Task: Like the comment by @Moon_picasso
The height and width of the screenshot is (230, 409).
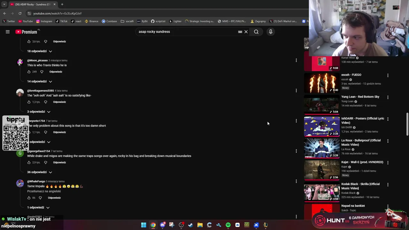Action: 29,72
